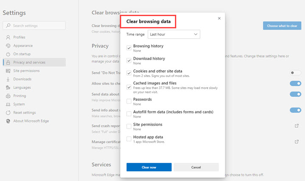Enable the Passwords checkbox

(x=129, y=101)
